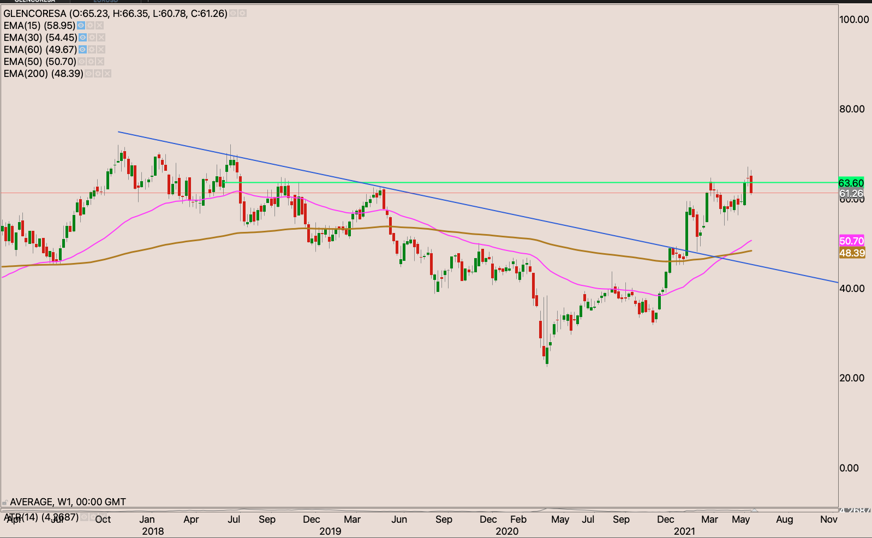Click the AVERAGE, W1, 00:00 GMT label
Image resolution: width=872 pixels, height=538 pixels.
(x=68, y=502)
